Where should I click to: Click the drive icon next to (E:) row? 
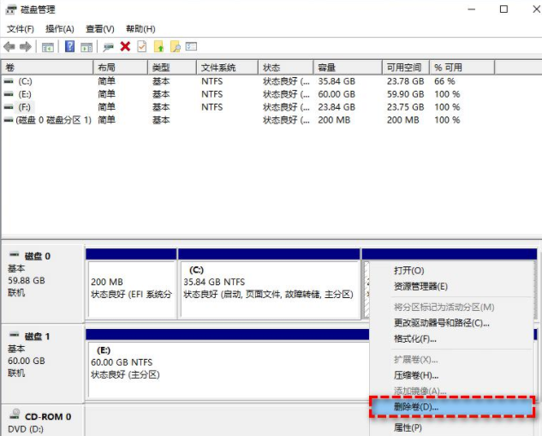(9, 94)
